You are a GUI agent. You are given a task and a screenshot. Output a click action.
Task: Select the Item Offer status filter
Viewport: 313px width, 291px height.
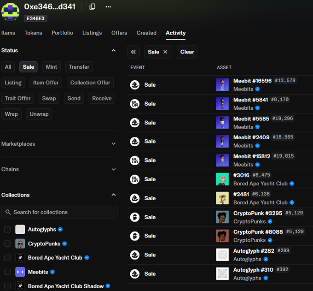tap(46, 83)
